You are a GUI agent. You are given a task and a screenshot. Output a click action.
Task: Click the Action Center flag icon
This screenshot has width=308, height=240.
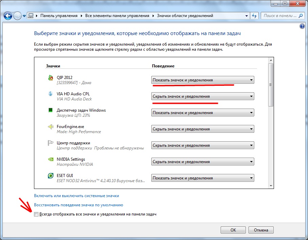tap(50, 143)
